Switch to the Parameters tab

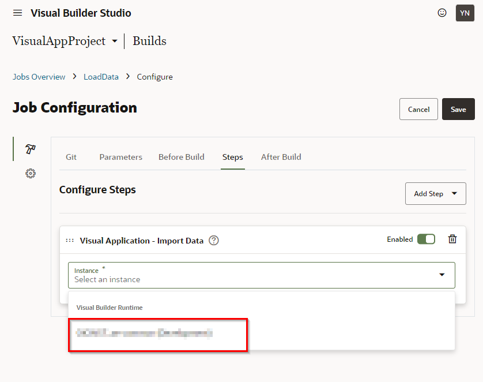[120, 157]
